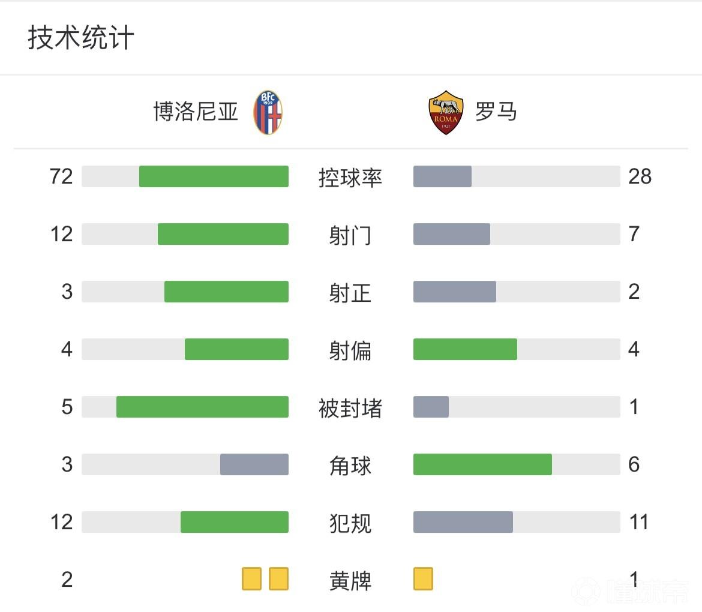The image size is (702, 612).
Task: Click Bologna's second yellow card icon
Action: 279,579
